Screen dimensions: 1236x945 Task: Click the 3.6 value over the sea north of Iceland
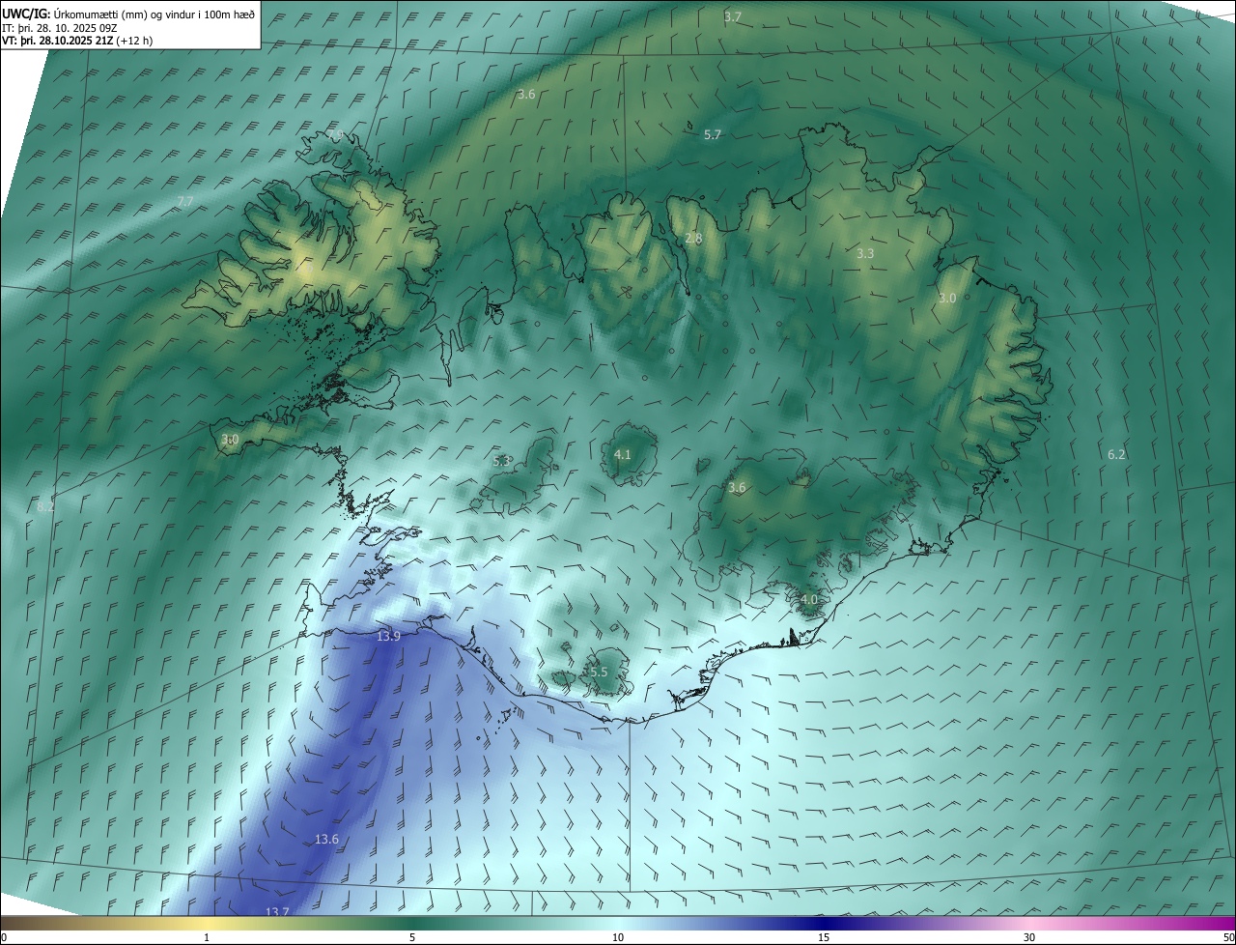pyautogui.click(x=526, y=94)
